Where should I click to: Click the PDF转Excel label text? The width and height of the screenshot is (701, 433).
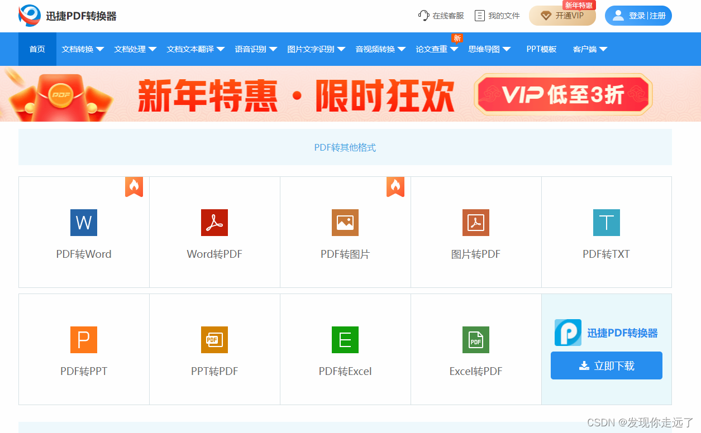(x=345, y=371)
